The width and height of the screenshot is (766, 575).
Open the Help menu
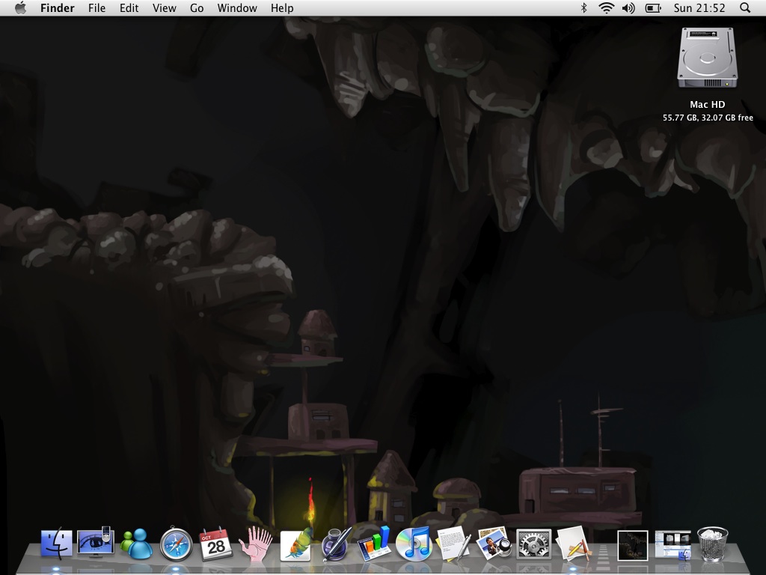click(282, 7)
